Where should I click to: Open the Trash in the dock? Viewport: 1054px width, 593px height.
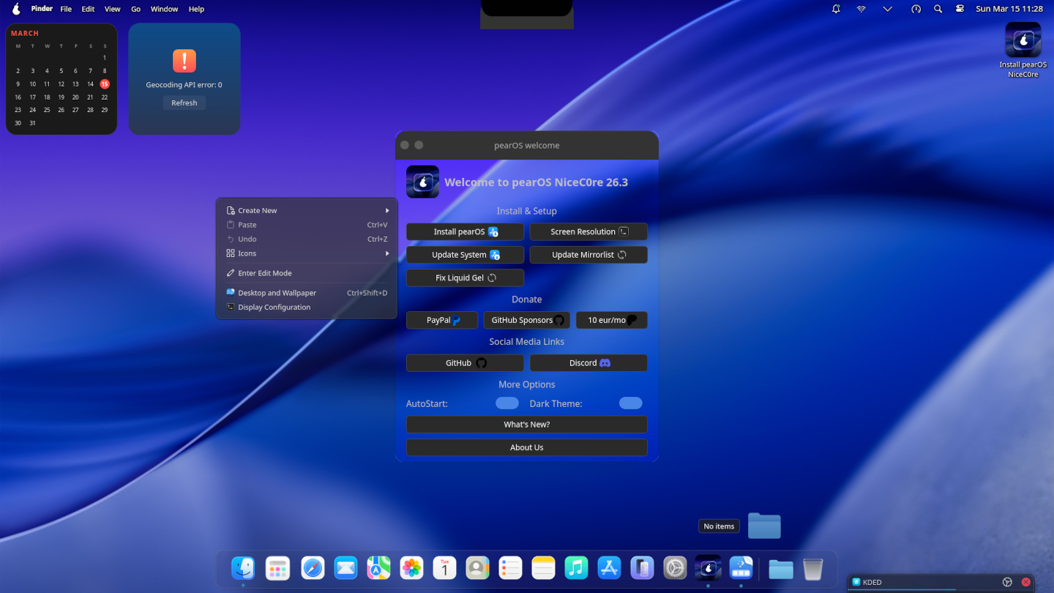[x=812, y=569]
